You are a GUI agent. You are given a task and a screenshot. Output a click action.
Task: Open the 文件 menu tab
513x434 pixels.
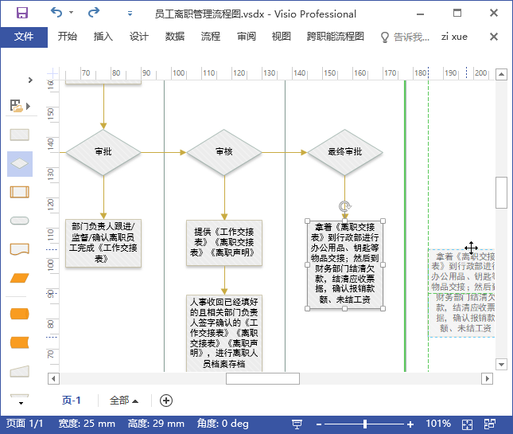[x=24, y=37]
